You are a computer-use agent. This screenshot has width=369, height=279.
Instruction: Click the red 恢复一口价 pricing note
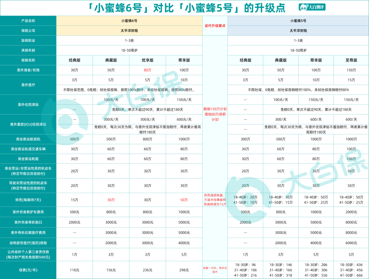click(x=215, y=270)
